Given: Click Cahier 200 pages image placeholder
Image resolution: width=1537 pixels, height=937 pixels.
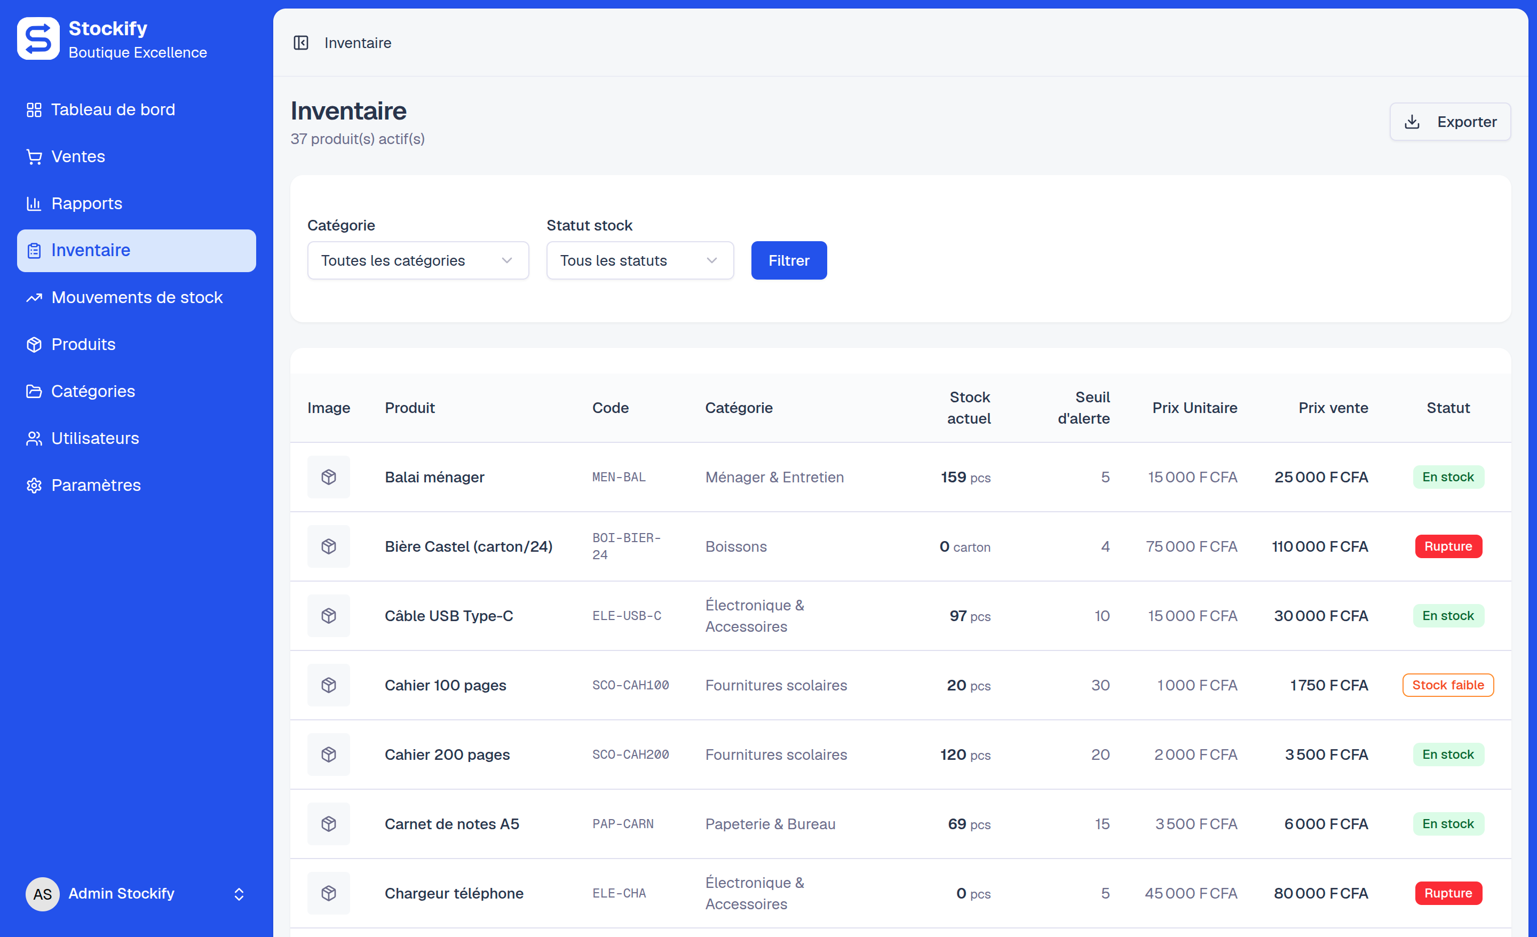Looking at the screenshot, I should [329, 754].
